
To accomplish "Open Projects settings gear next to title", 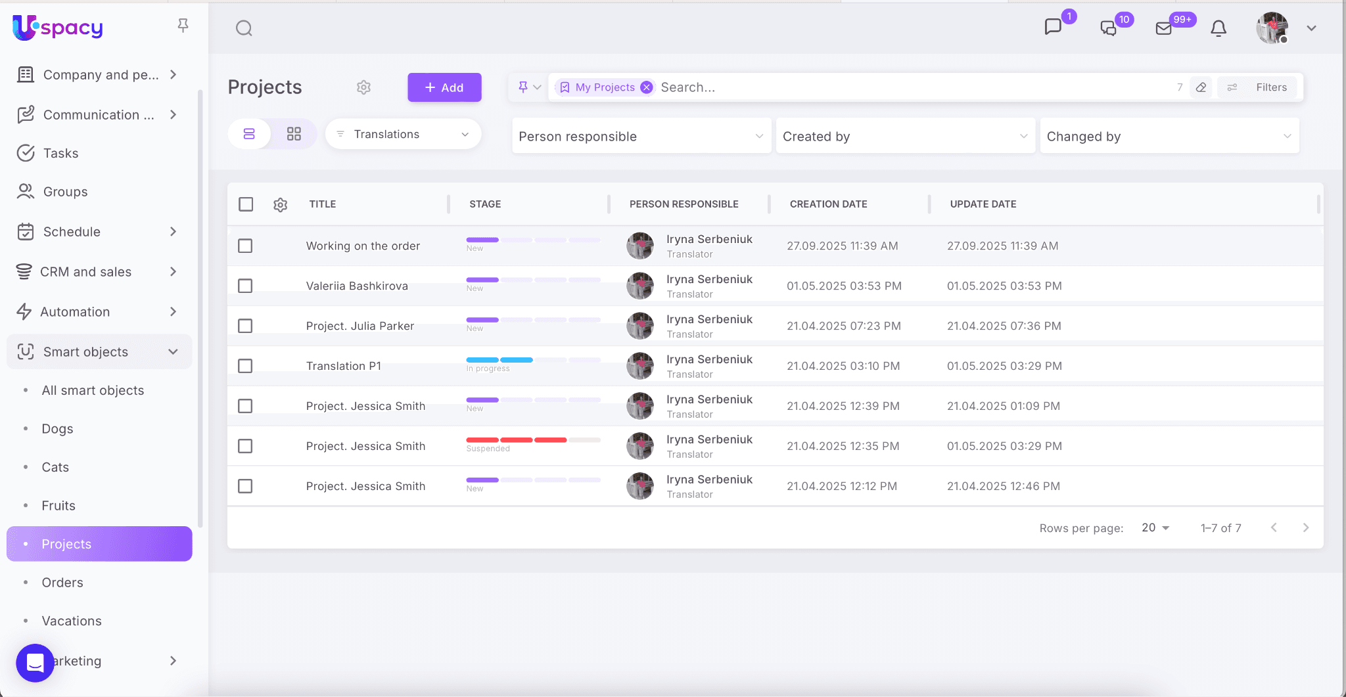I will (363, 87).
